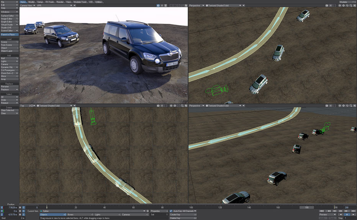This screenshot has height=220, width=357.
Task: Toggle the Y position channel button
Action: pos(2,211)
